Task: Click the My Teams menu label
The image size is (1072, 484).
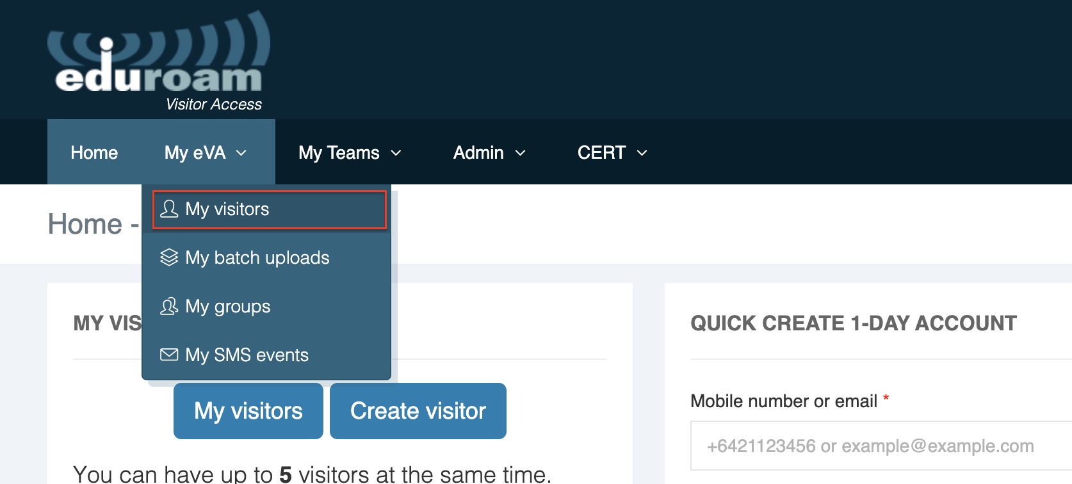Action: click(x=339, y=152)
